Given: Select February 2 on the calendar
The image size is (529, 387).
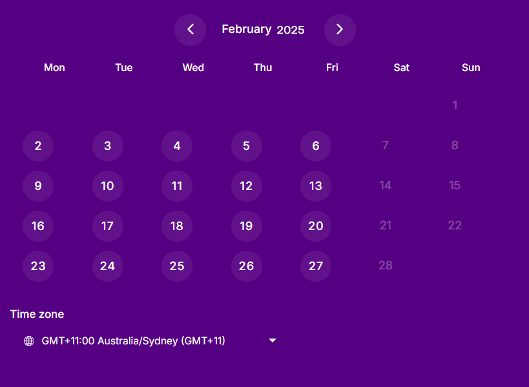Looking at the screenshot, I should (x=38, y=146).
